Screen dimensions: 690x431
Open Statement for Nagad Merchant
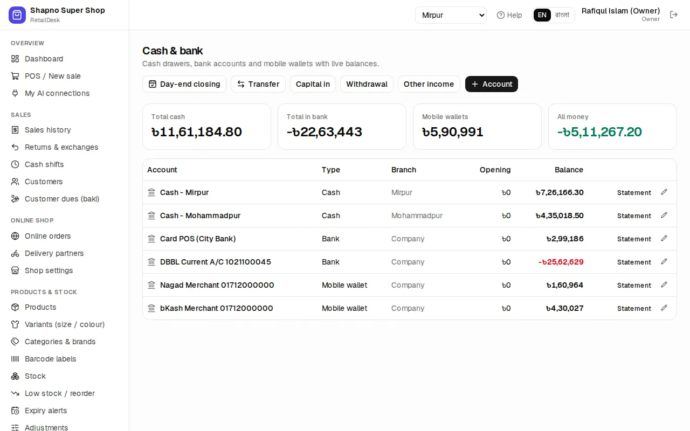point(634,286)
